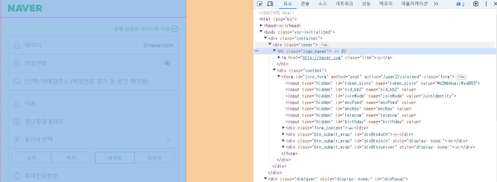The width and height of the screenshot is (497, 182).
Task: Expand the head element node
Action: pos(261,25)
